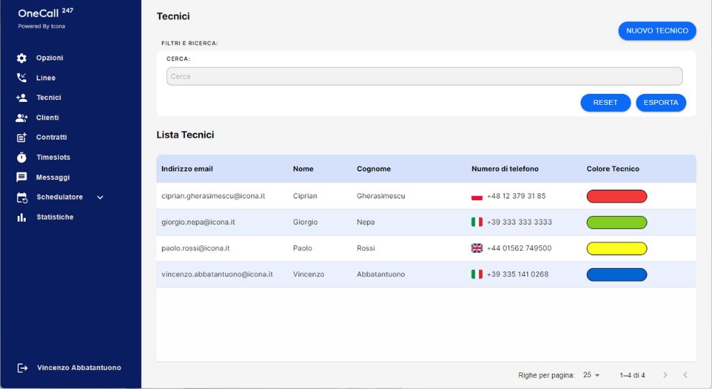Sort table by Cognome column header
712x389 pixels.
[373, 169]
